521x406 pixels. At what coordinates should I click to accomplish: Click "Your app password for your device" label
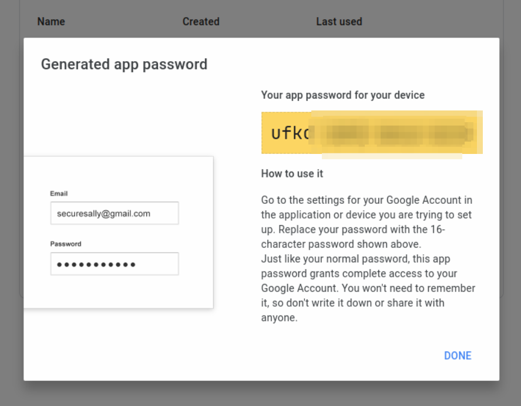[x=342, y=95]
